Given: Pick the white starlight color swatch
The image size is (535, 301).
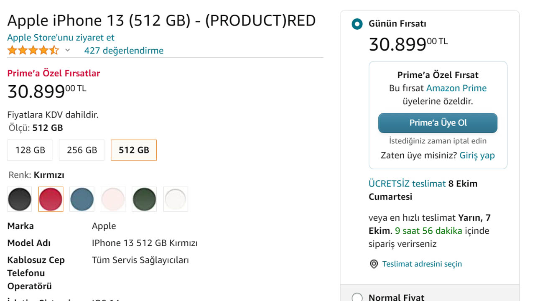Looking at the screenshot, I should 176,199.
